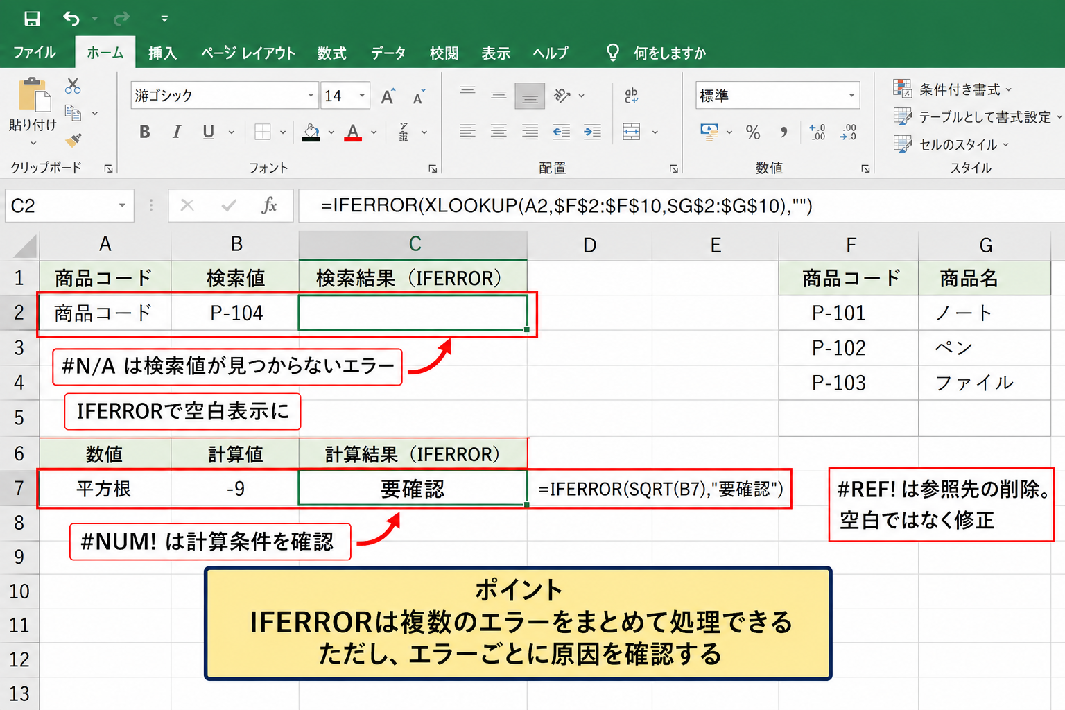Click the Undo arrow icon
Image resolution: width=1065 pixels, height=710 pixels.
click(71, 18)
